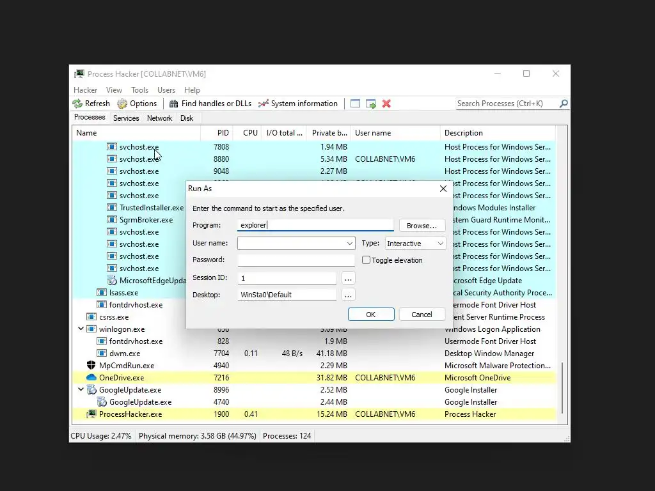Click the Desktop input field
Viewport: 655px width, 491px height.
[x=287, y=295]
